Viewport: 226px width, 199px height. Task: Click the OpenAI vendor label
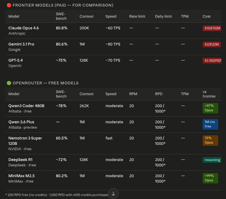pyautogui.click(x=15, y=66)
